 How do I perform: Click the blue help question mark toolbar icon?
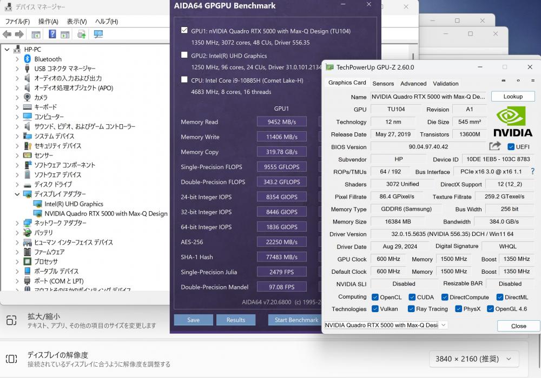point(52,34)
